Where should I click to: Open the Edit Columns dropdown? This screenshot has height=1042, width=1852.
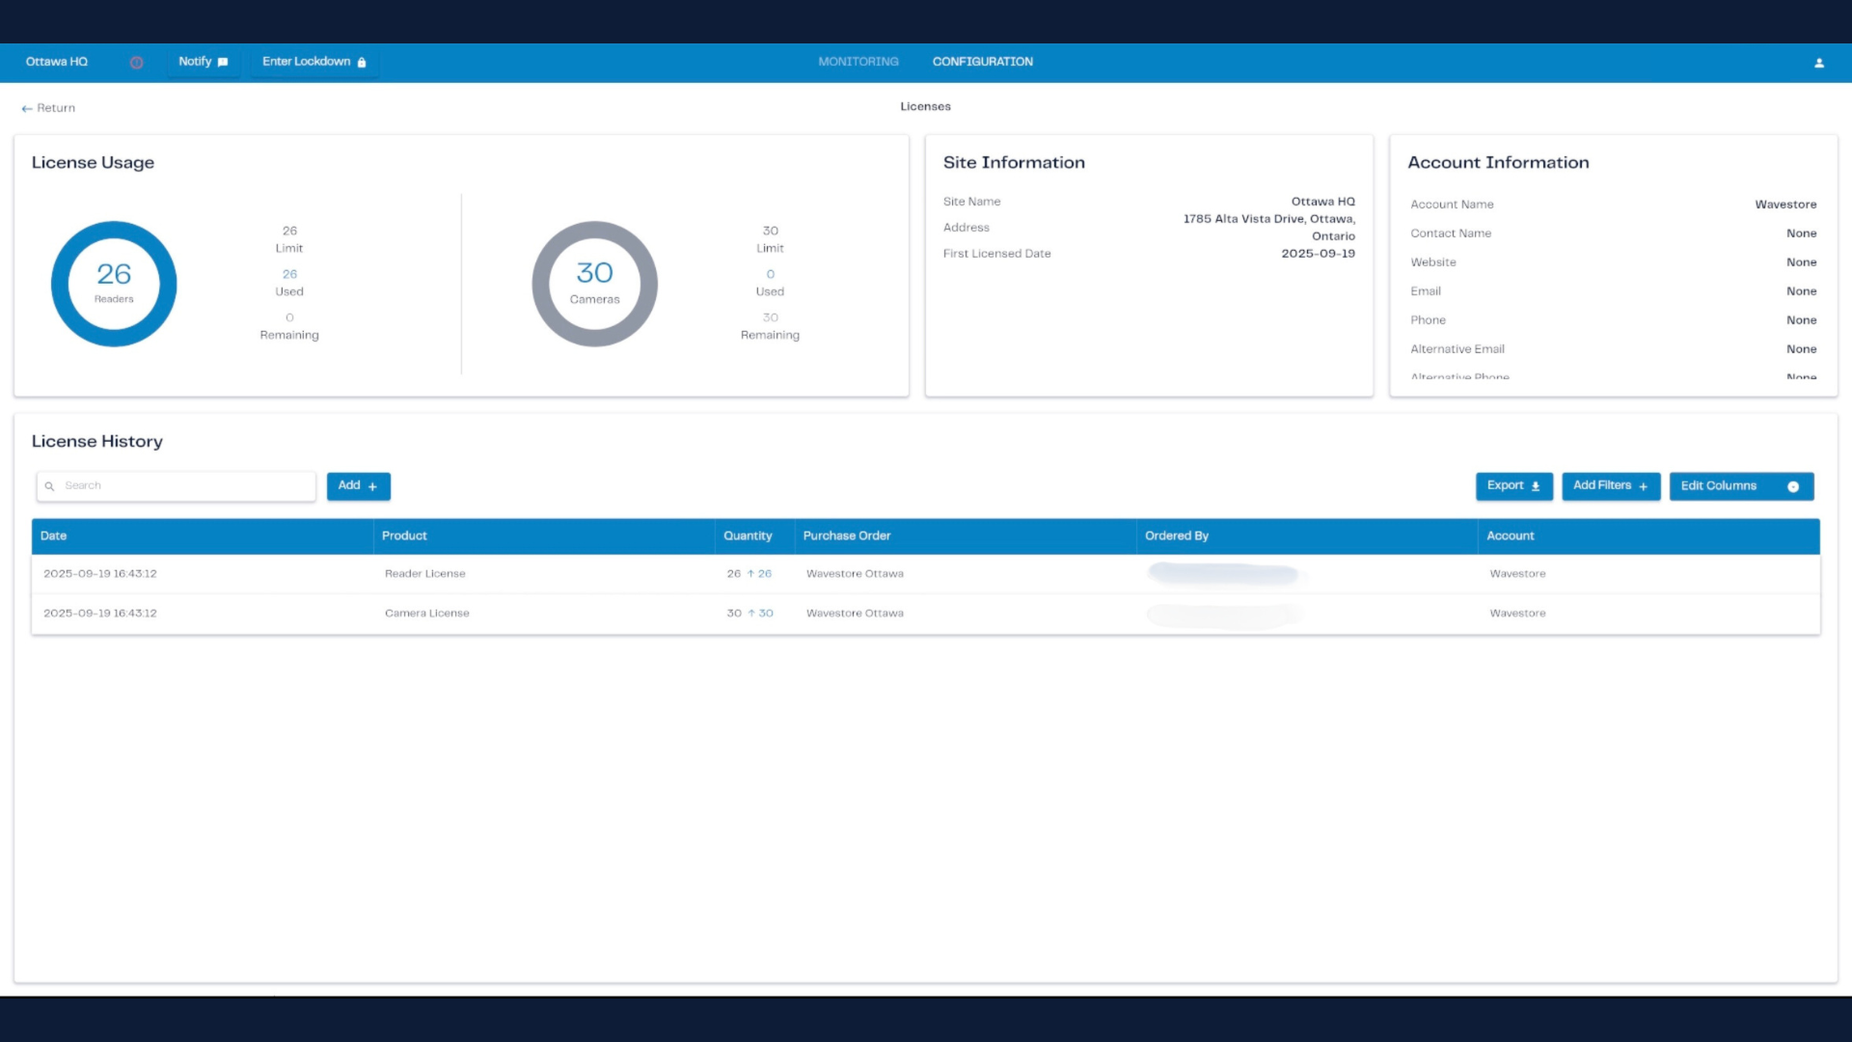pyautogui.click(x=1740, y=486)
